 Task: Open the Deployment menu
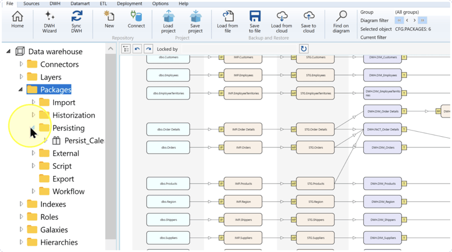coord(129,3)
